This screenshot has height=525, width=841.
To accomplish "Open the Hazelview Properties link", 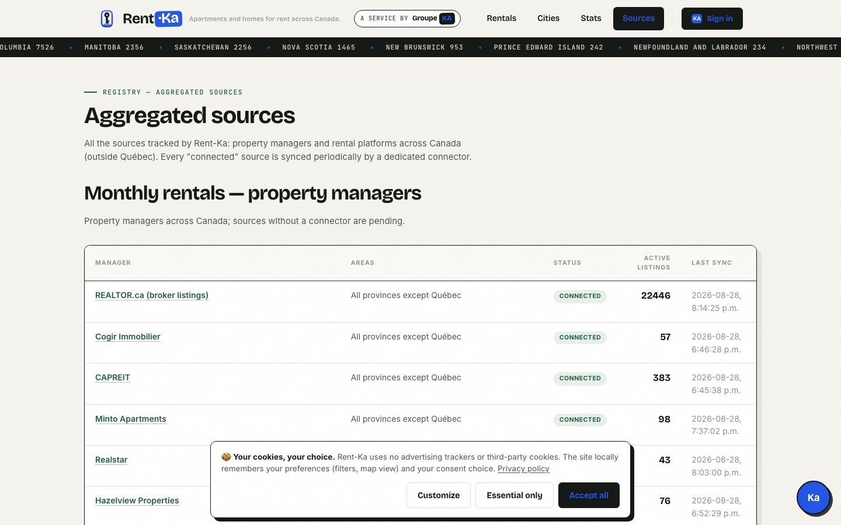I will click(x=137, y=501).
